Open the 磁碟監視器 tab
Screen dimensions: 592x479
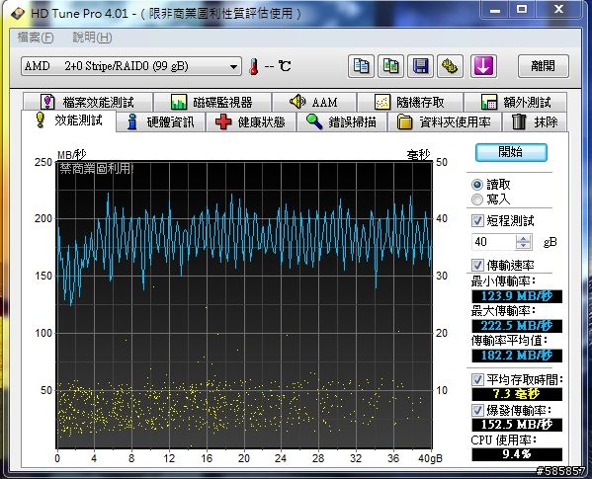(x=212, y=102)
